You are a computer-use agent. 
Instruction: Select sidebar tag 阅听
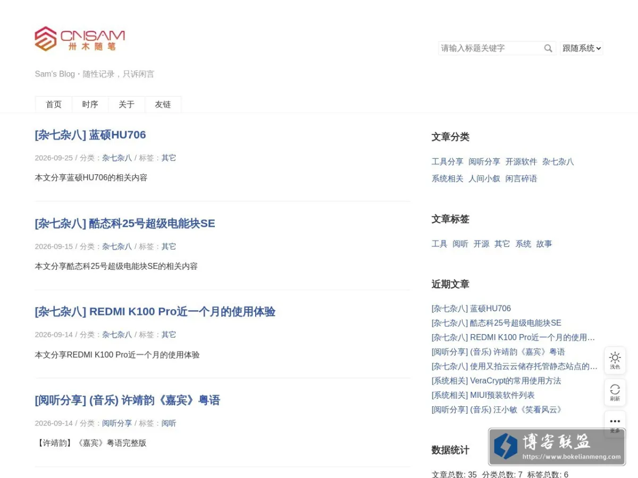(x=460, y=244)
